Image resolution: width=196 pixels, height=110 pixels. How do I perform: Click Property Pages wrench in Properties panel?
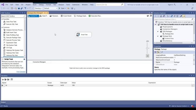(162, 52)
